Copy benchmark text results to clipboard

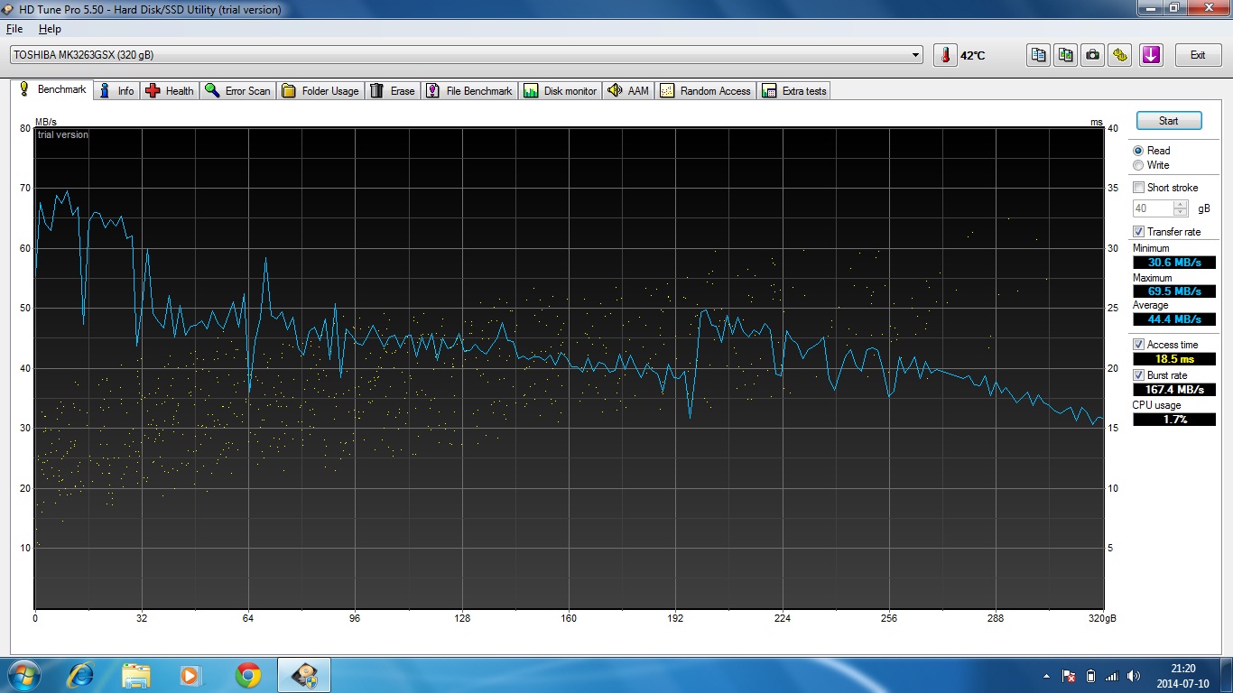(x=1039, y=55)
